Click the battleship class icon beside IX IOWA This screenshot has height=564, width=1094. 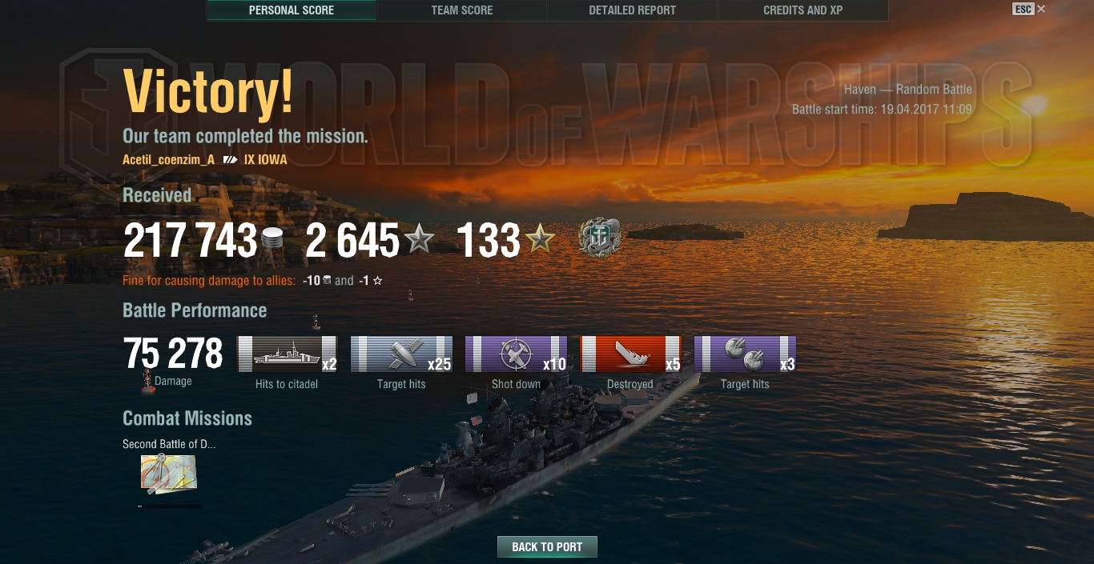tap(231, 160)
